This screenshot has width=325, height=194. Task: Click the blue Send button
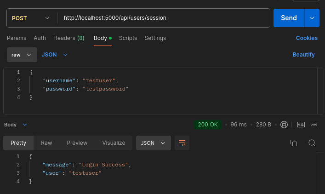coord(289,18)
